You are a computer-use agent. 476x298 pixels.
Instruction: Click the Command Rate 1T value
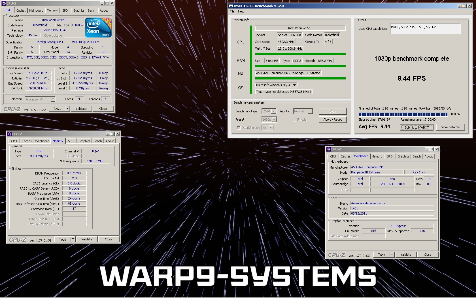click(x=74, y=209)
